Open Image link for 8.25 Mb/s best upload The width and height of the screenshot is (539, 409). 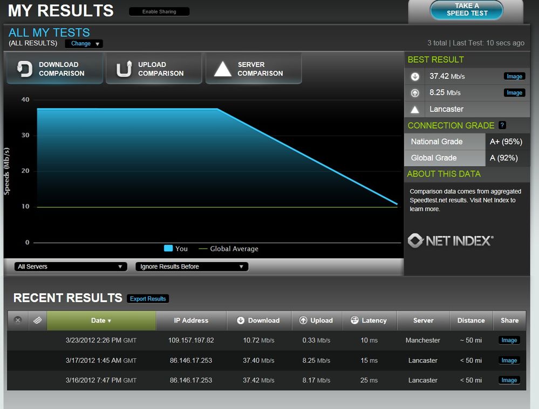point(514,92)
